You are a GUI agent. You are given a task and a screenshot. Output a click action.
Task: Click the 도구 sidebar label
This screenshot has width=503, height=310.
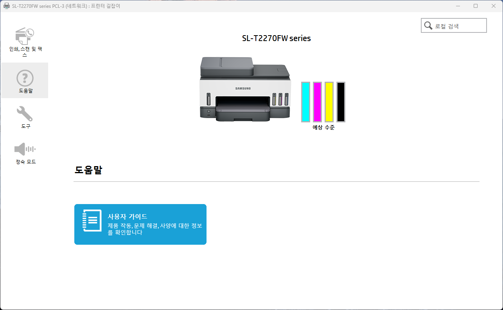(x=26, y=126)
